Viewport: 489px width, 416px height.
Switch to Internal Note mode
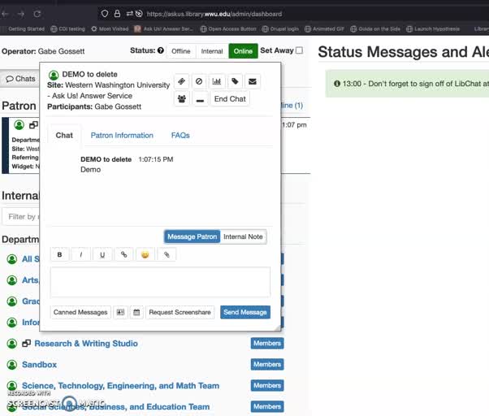pos(244,236)
